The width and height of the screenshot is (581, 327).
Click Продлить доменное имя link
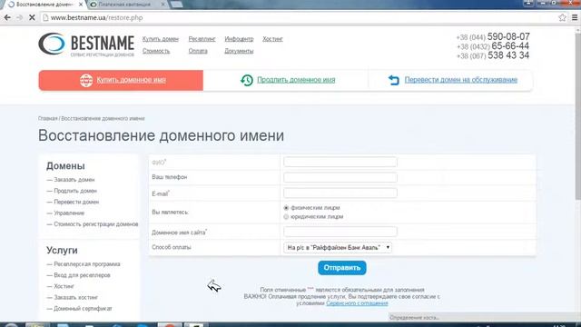coord(296,80)
